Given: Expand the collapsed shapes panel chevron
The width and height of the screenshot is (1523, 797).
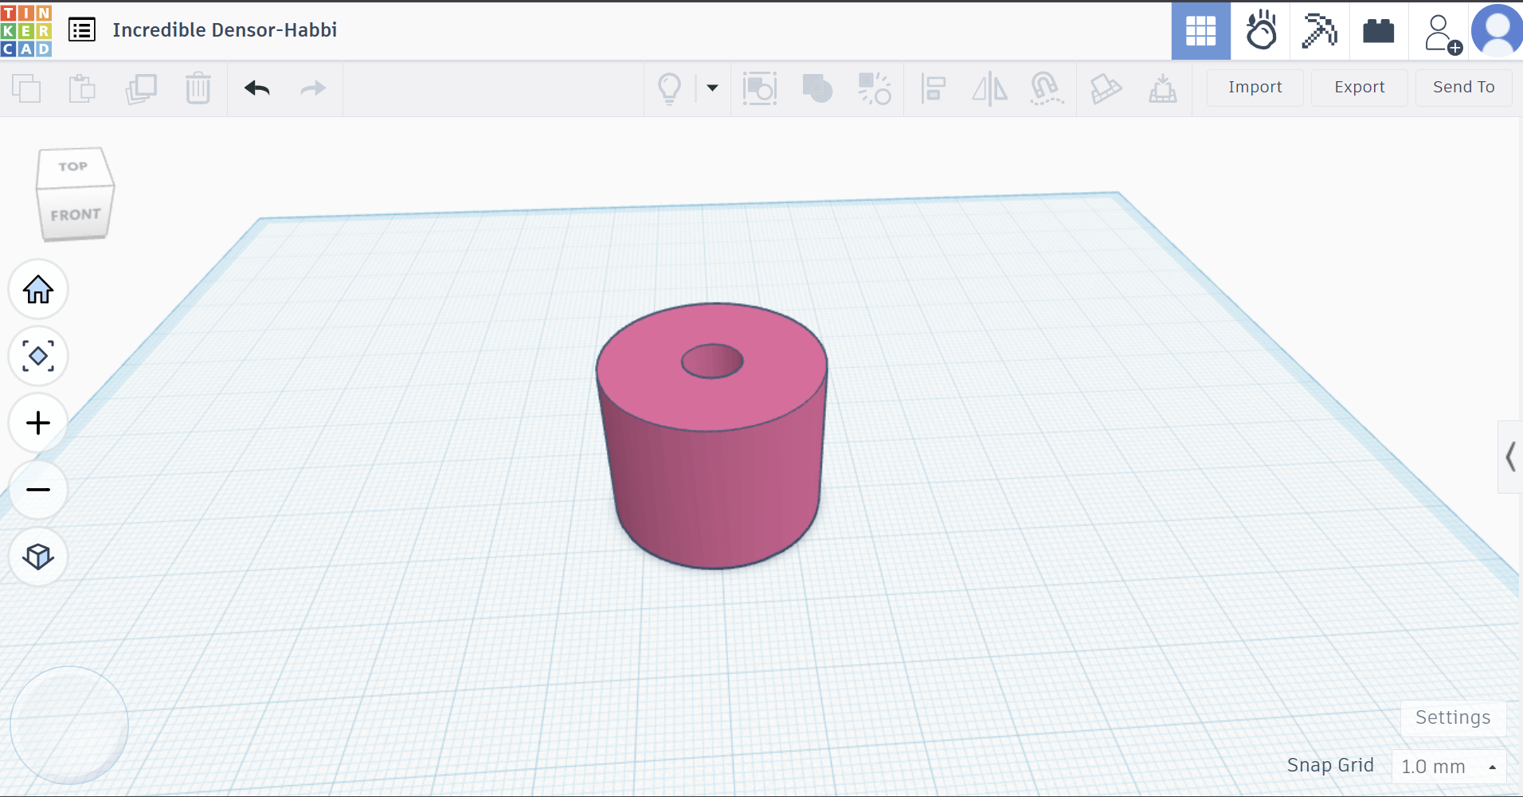Looking at the screenshot, I should [1510, 457].
